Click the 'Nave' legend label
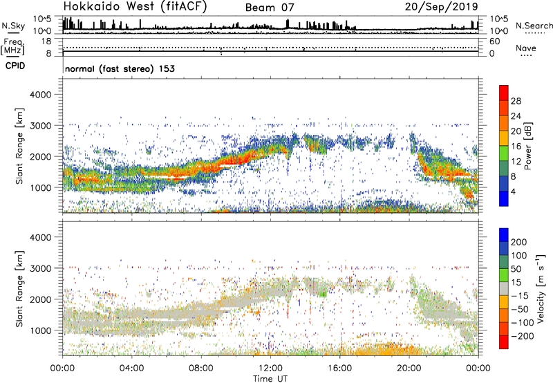 coord(526,48)
